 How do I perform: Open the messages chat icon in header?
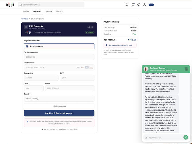click(133, 5)
